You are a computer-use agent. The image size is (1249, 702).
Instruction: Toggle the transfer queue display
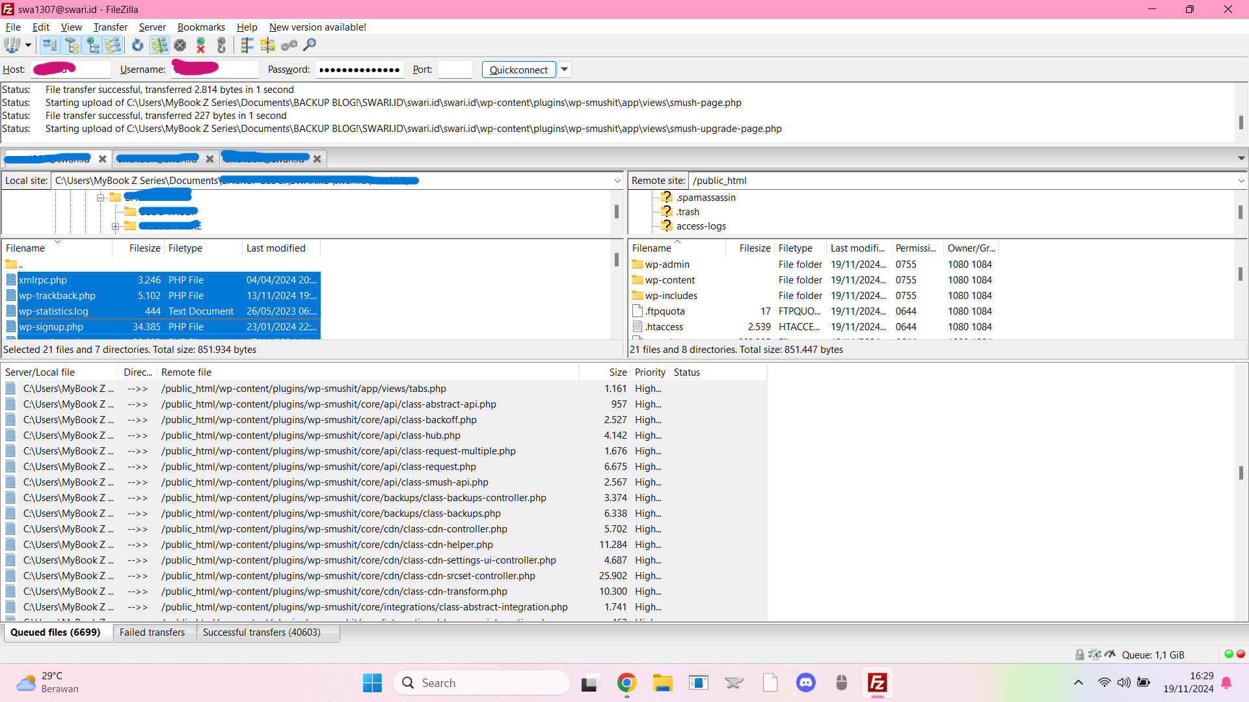pos(114,45)
